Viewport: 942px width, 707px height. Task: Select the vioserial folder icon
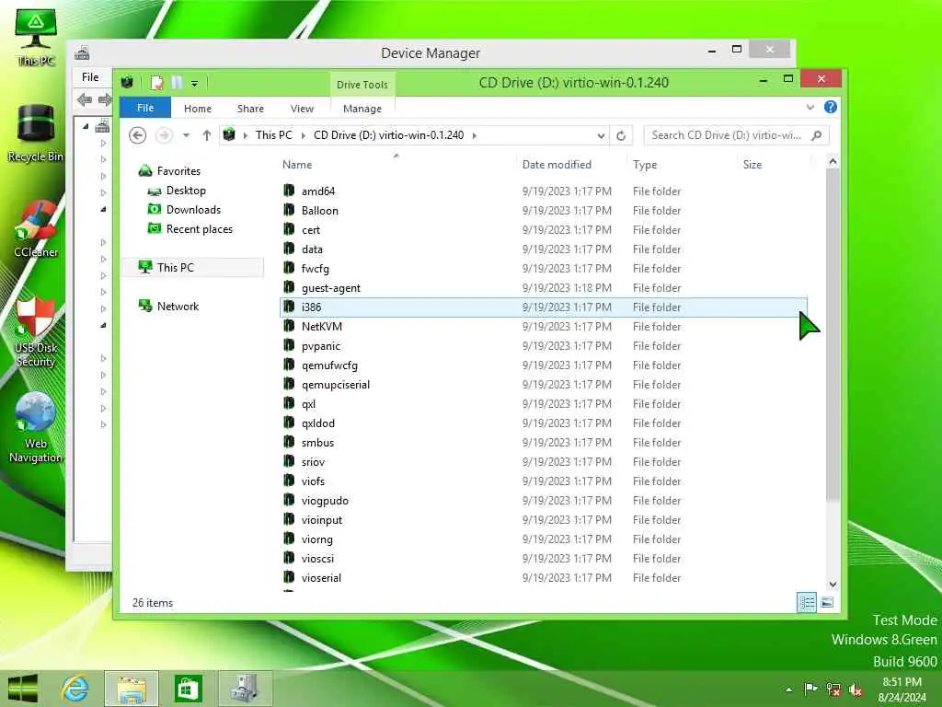(289, 577)
